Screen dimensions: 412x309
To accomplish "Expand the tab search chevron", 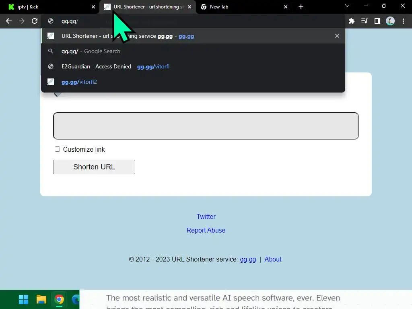I will (347, 6).
